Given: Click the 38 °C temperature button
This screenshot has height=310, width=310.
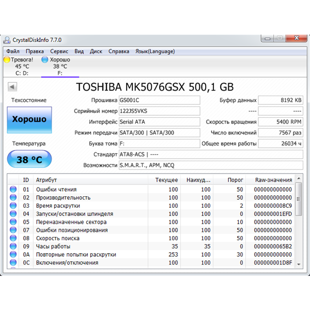Looking at the screenshot, I should [29, 159].
